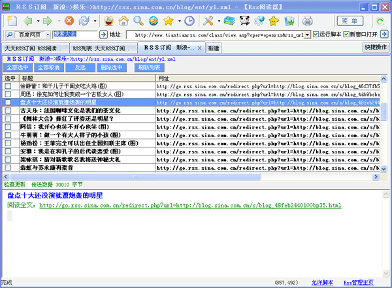Toggle the 运行脚本 checkbox

coord(317,33)
